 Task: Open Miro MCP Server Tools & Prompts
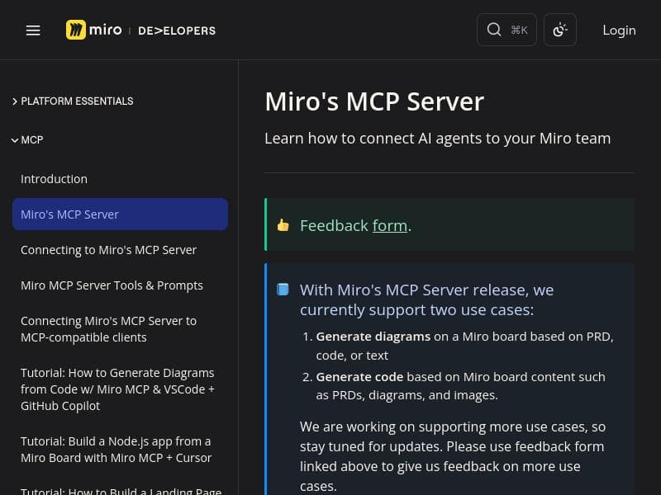[x=112, y=285]
